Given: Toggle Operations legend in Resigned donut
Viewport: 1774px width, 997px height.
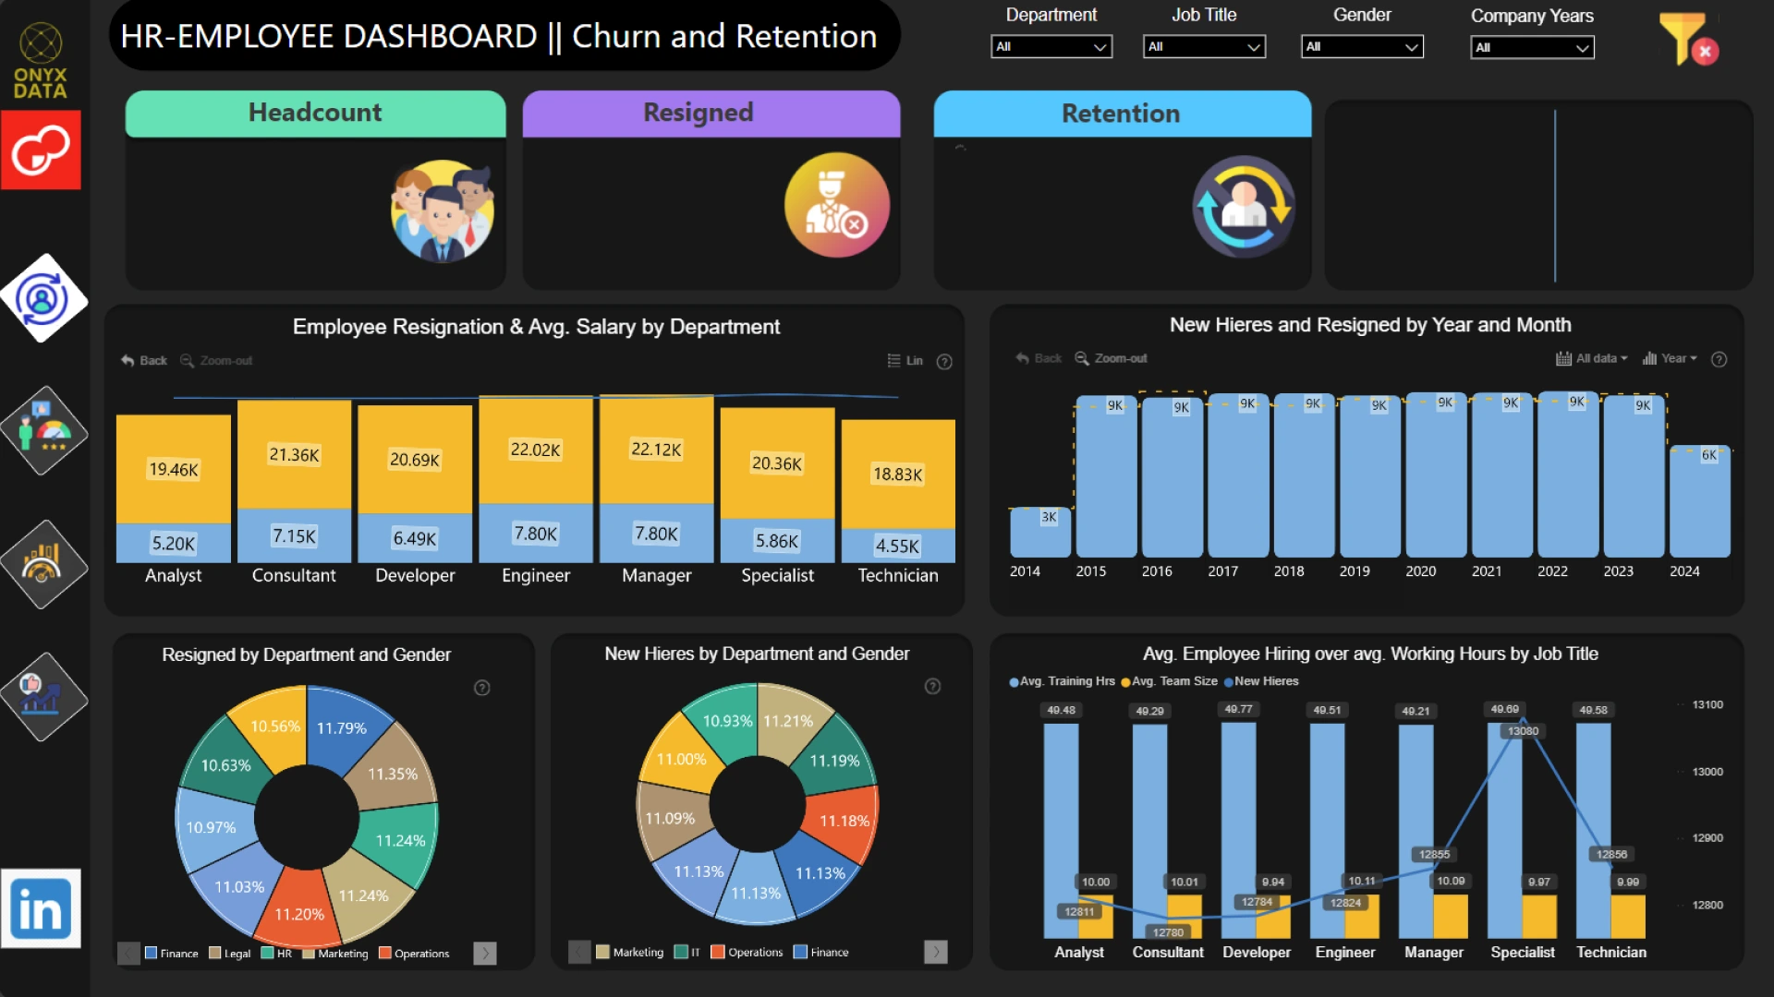Looking at the screenshot, I should [414, 954].
